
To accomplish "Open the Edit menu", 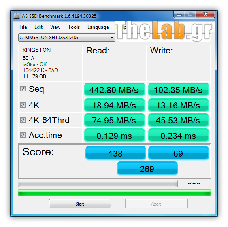I will click(38, 27).
